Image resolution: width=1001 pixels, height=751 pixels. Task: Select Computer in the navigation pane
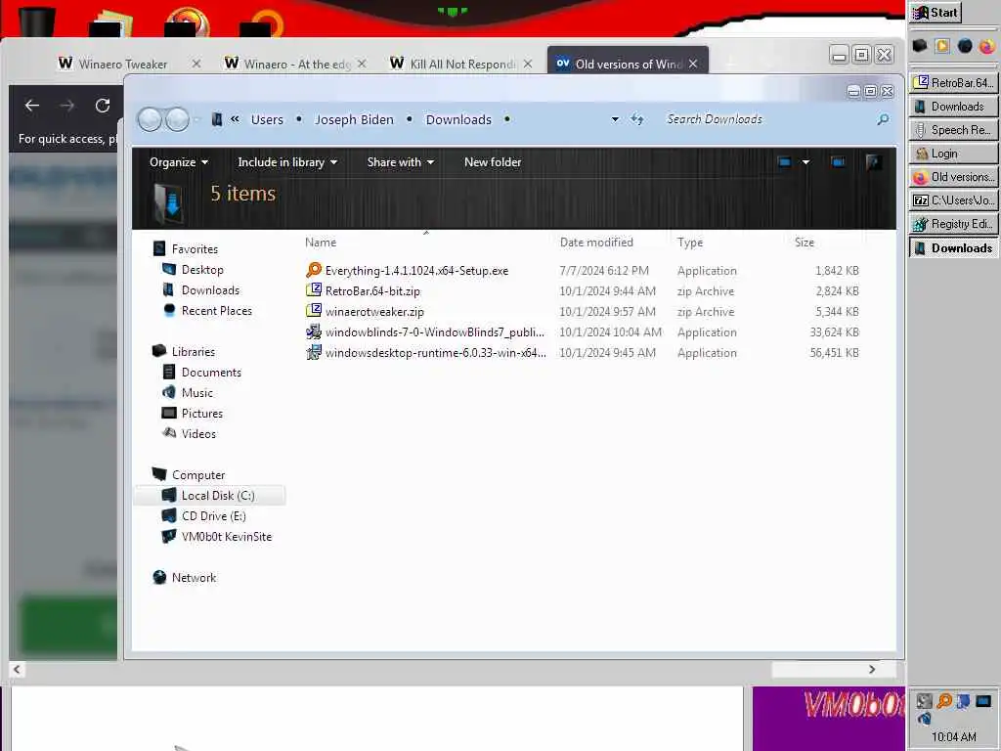tap(197, 475)
